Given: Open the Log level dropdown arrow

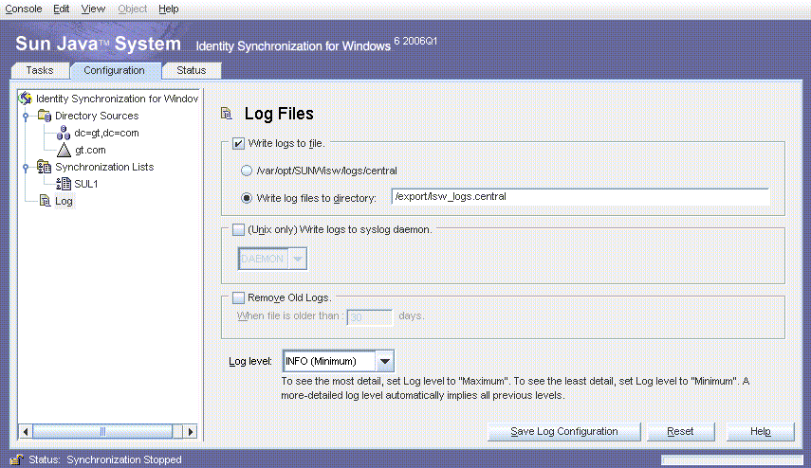Looking at the screenshot, I should pyautogui.click(x=384, y=361).
